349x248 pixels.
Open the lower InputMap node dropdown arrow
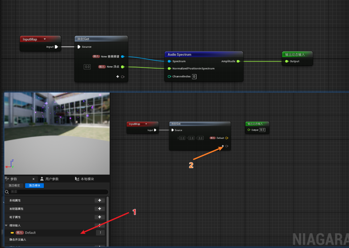[x=146, y=124]
